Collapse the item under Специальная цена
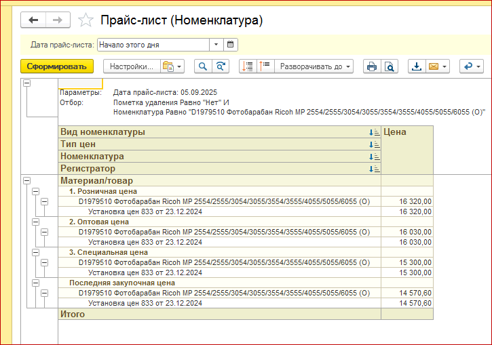492x345 pixels. coord(45,262)
